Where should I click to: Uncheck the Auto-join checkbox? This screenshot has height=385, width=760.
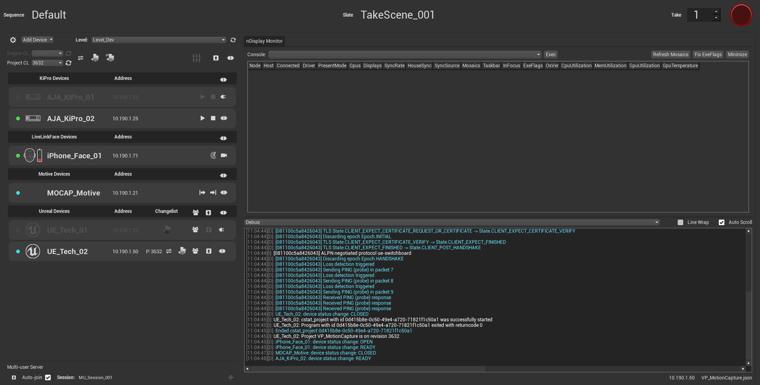pos(48,377)
